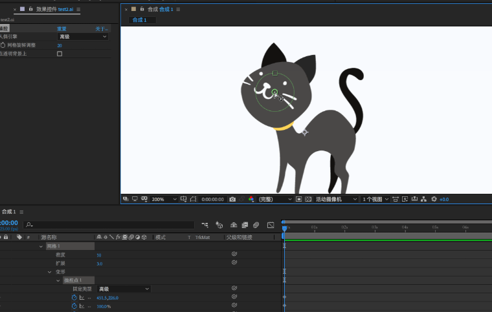Click 父级和链接 column header
This screenshot has width=492, height=312.
(239, 238)
